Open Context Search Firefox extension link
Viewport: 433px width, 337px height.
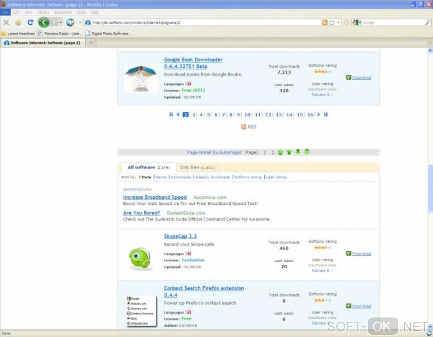pyautogui.click(x=204, y=292)
